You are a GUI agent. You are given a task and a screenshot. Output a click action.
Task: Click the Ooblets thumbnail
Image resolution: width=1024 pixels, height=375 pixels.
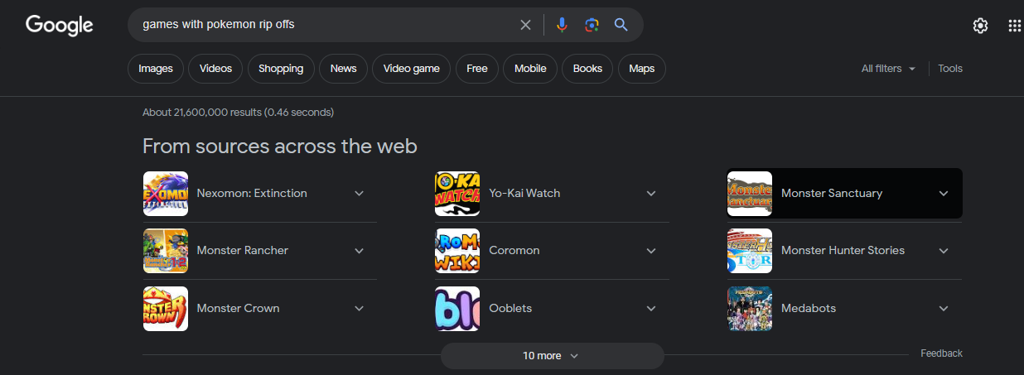[457, 309]
